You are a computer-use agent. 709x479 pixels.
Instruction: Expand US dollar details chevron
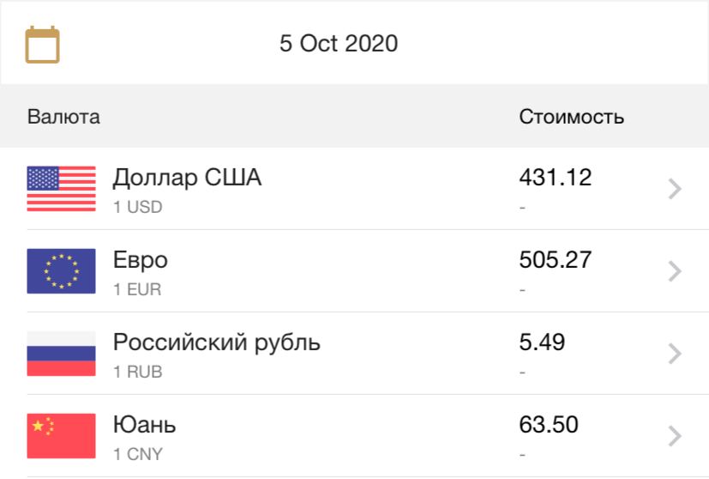(675, 189)
